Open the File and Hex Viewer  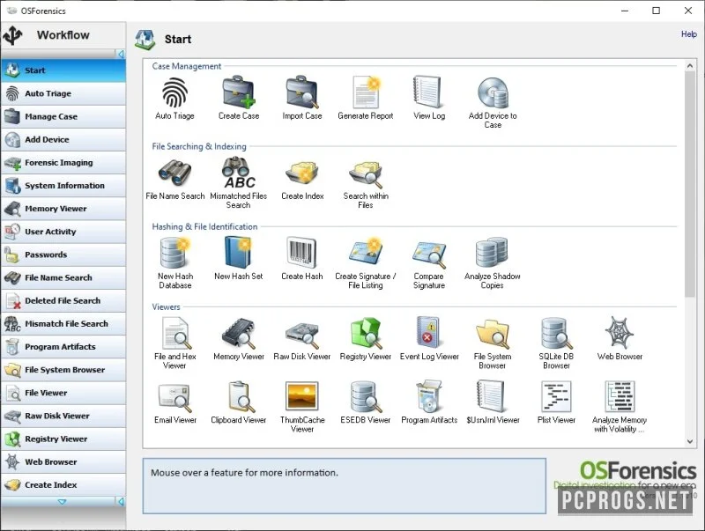tap(175, 333)
